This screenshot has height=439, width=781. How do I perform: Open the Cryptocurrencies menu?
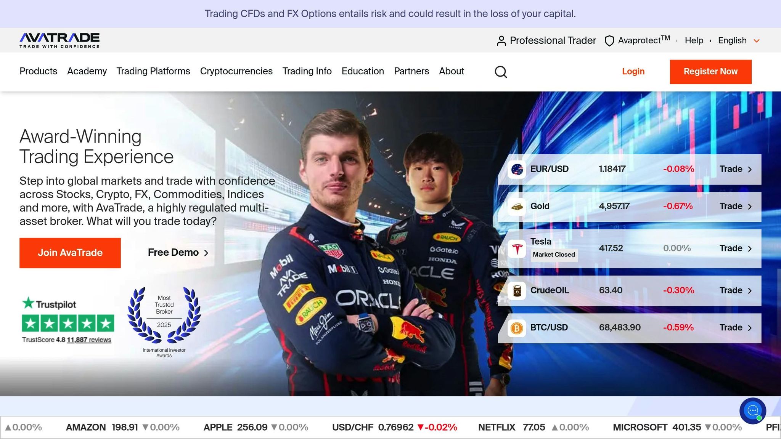click(x=236, y=71)
